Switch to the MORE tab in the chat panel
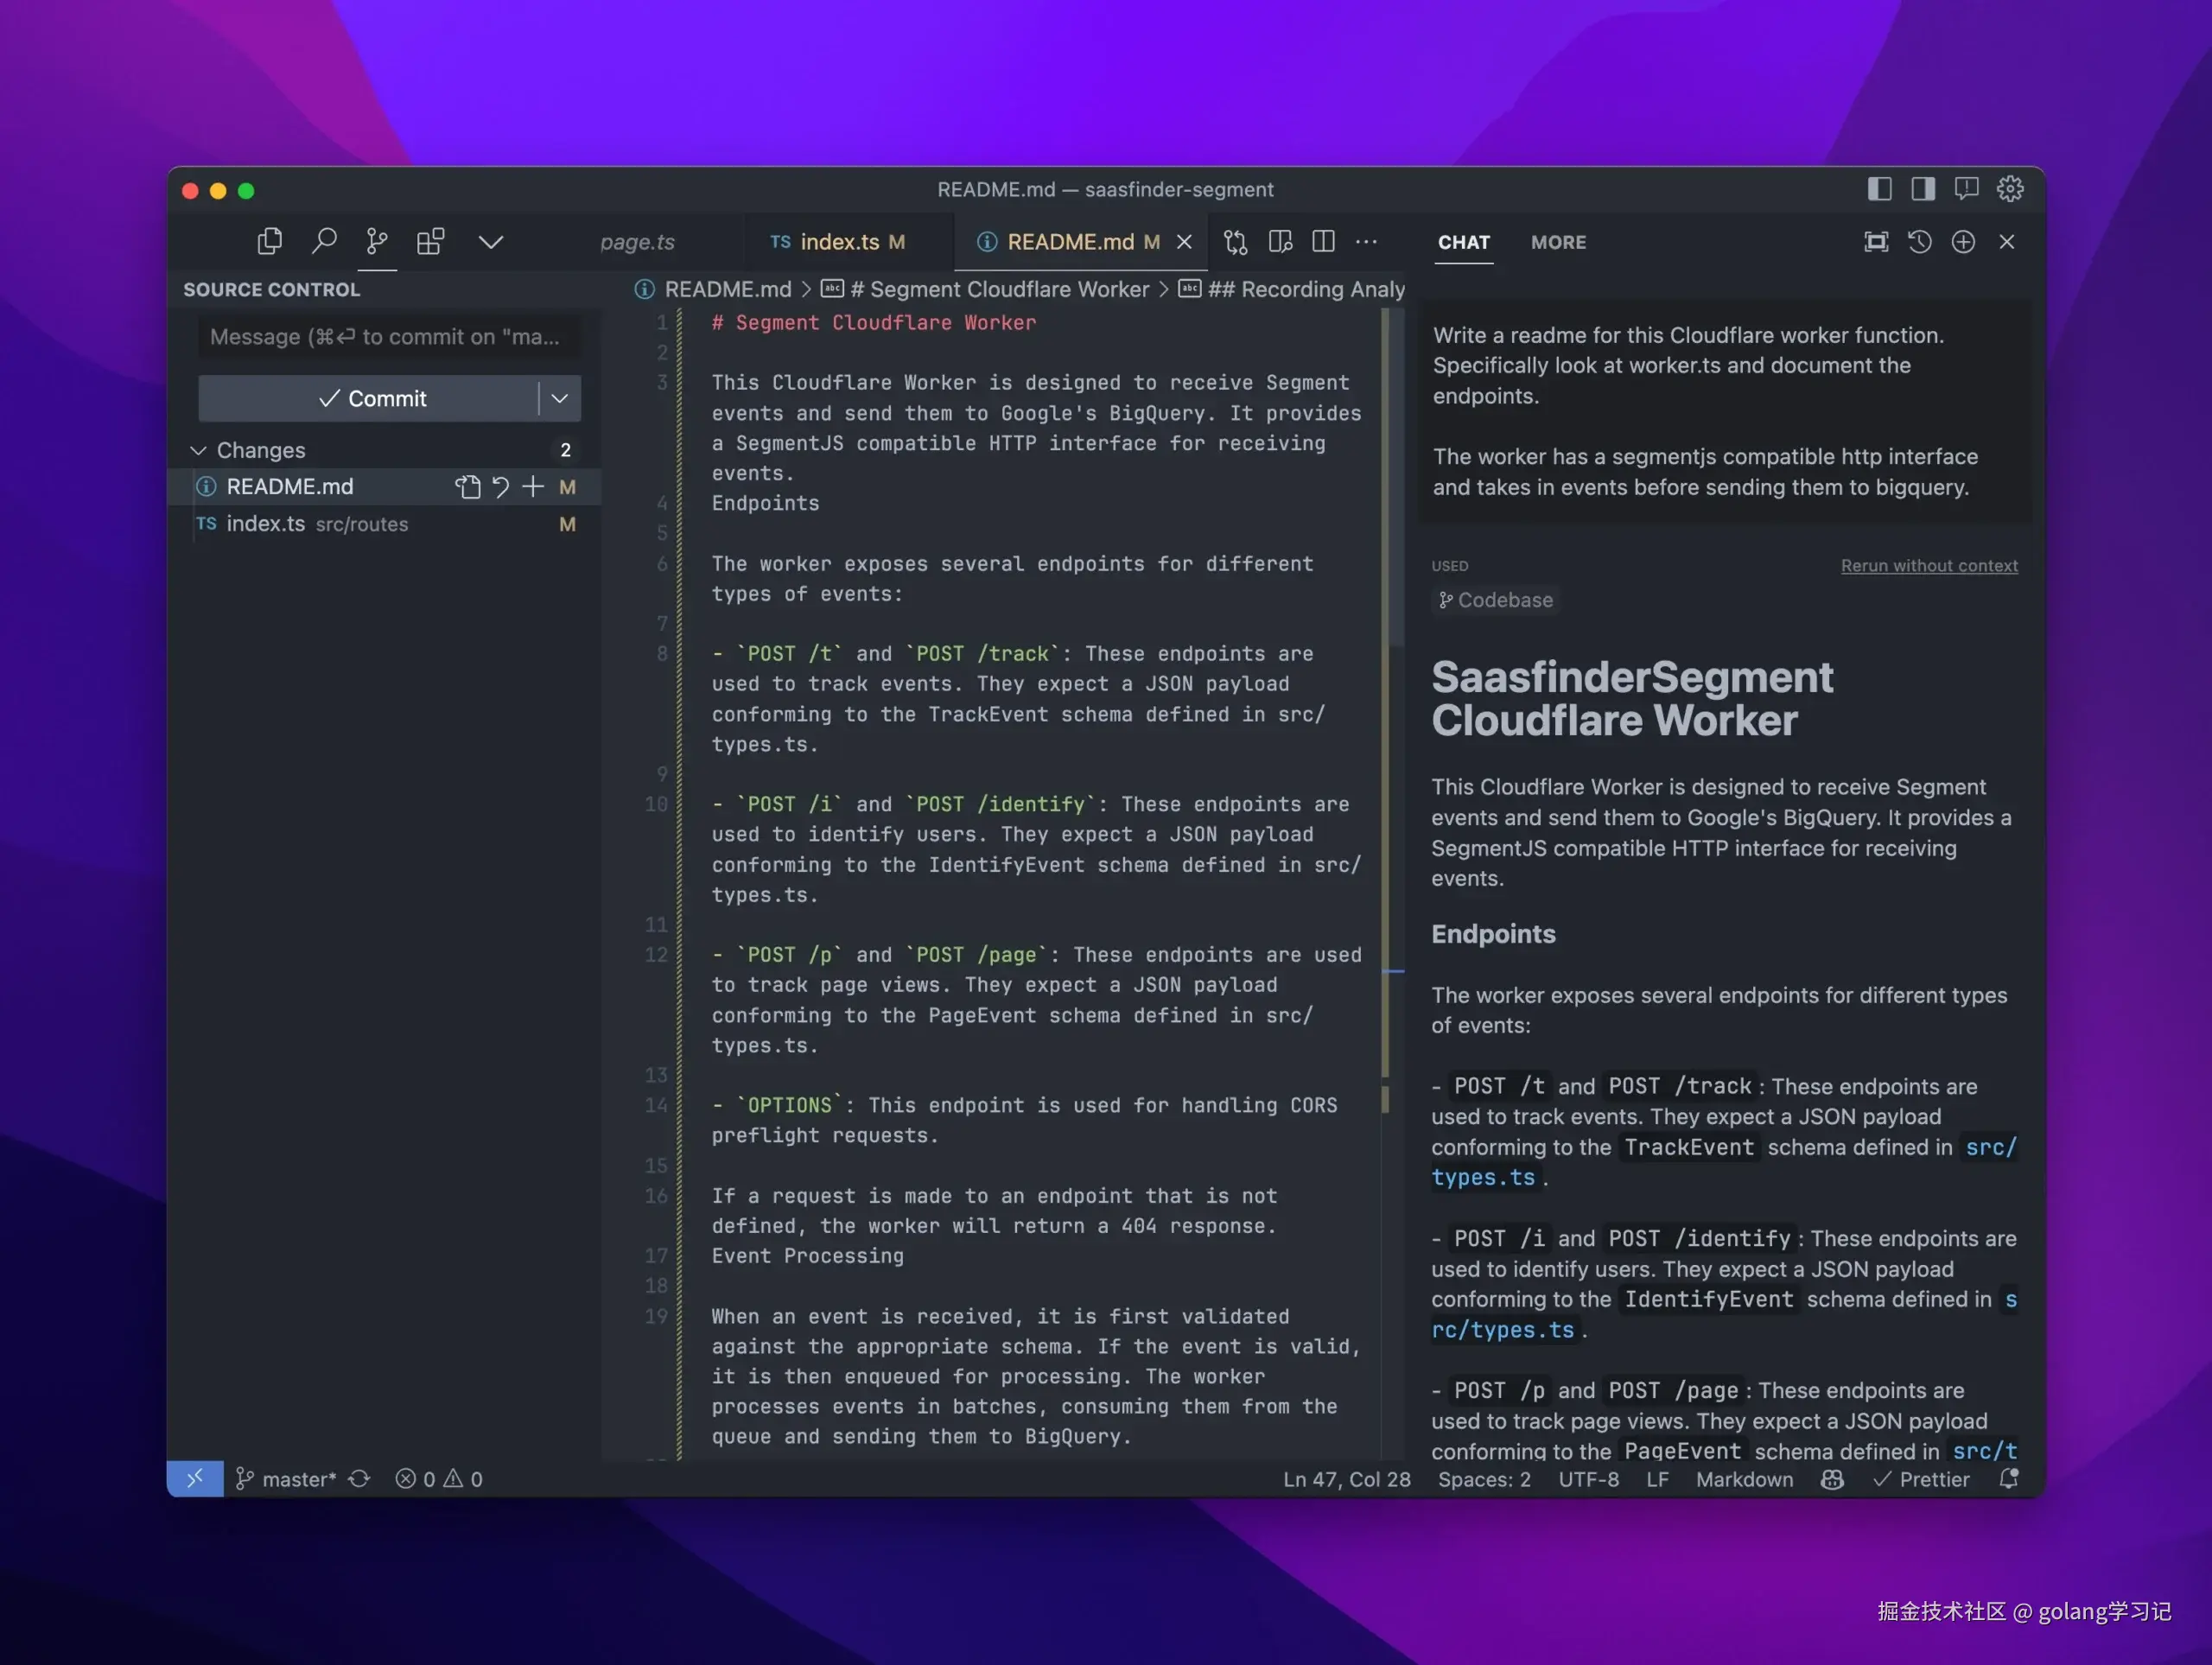This screenshot has height=1665, width=2212. [x=1558, y=242]
